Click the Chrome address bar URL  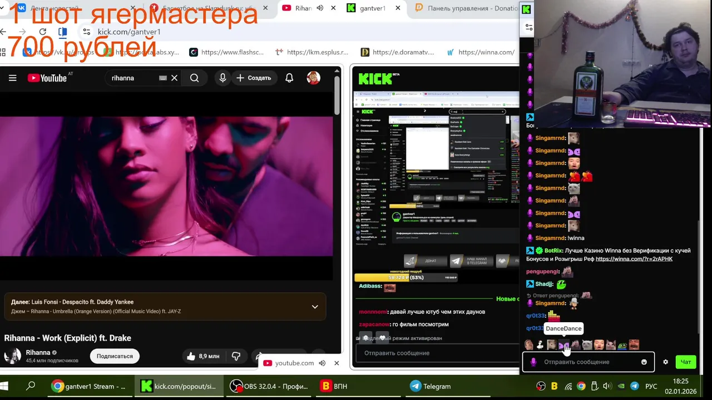coord(129,32)
